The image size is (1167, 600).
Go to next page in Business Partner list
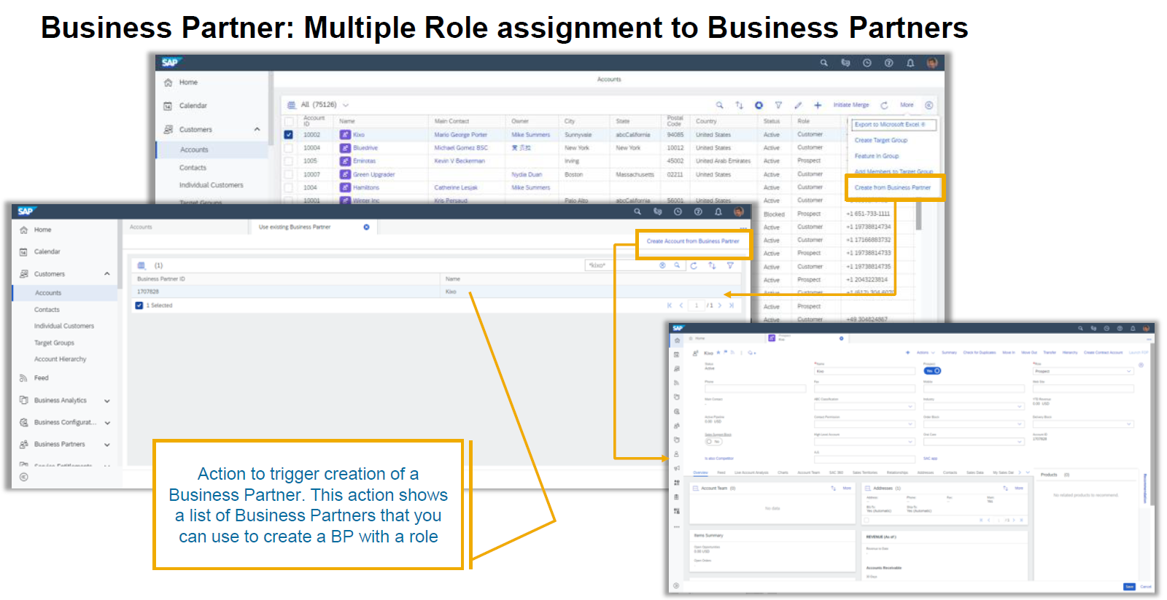[720, 305]
